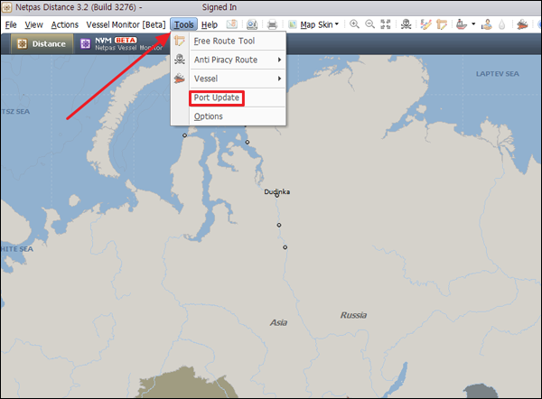Click the Dudinka port label
This screenshot has width=542, height=399.
(277, 191)
